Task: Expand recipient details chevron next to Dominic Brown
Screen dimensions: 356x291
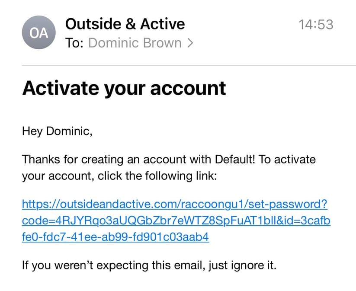Action: pyautogui.click(x=190, y=43)
